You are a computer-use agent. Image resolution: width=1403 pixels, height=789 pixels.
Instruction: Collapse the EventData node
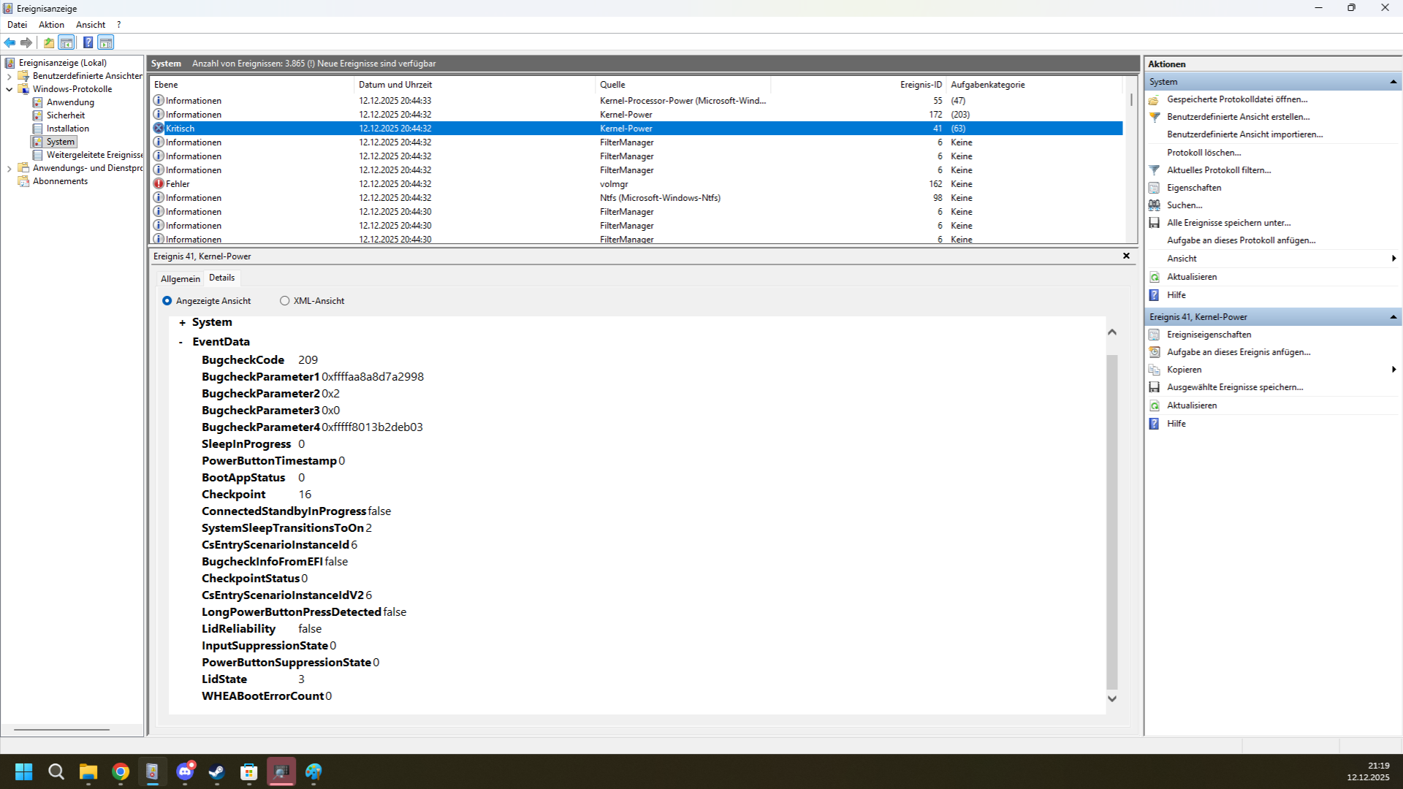click(181, 342)
